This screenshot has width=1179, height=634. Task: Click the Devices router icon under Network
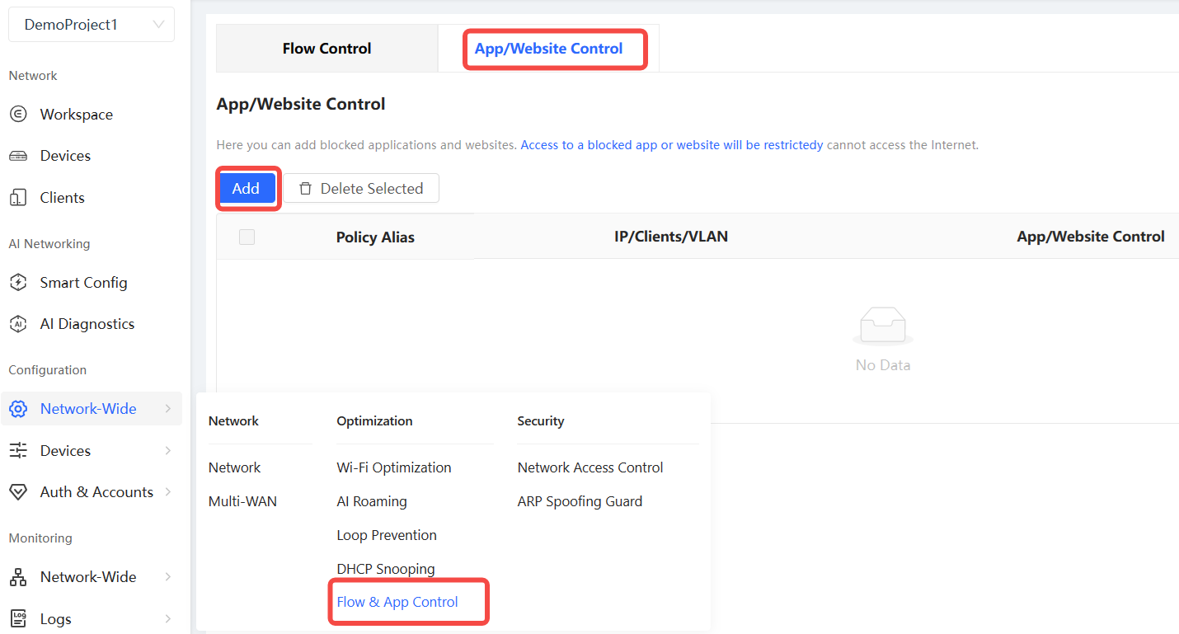[x=18, y=156]
